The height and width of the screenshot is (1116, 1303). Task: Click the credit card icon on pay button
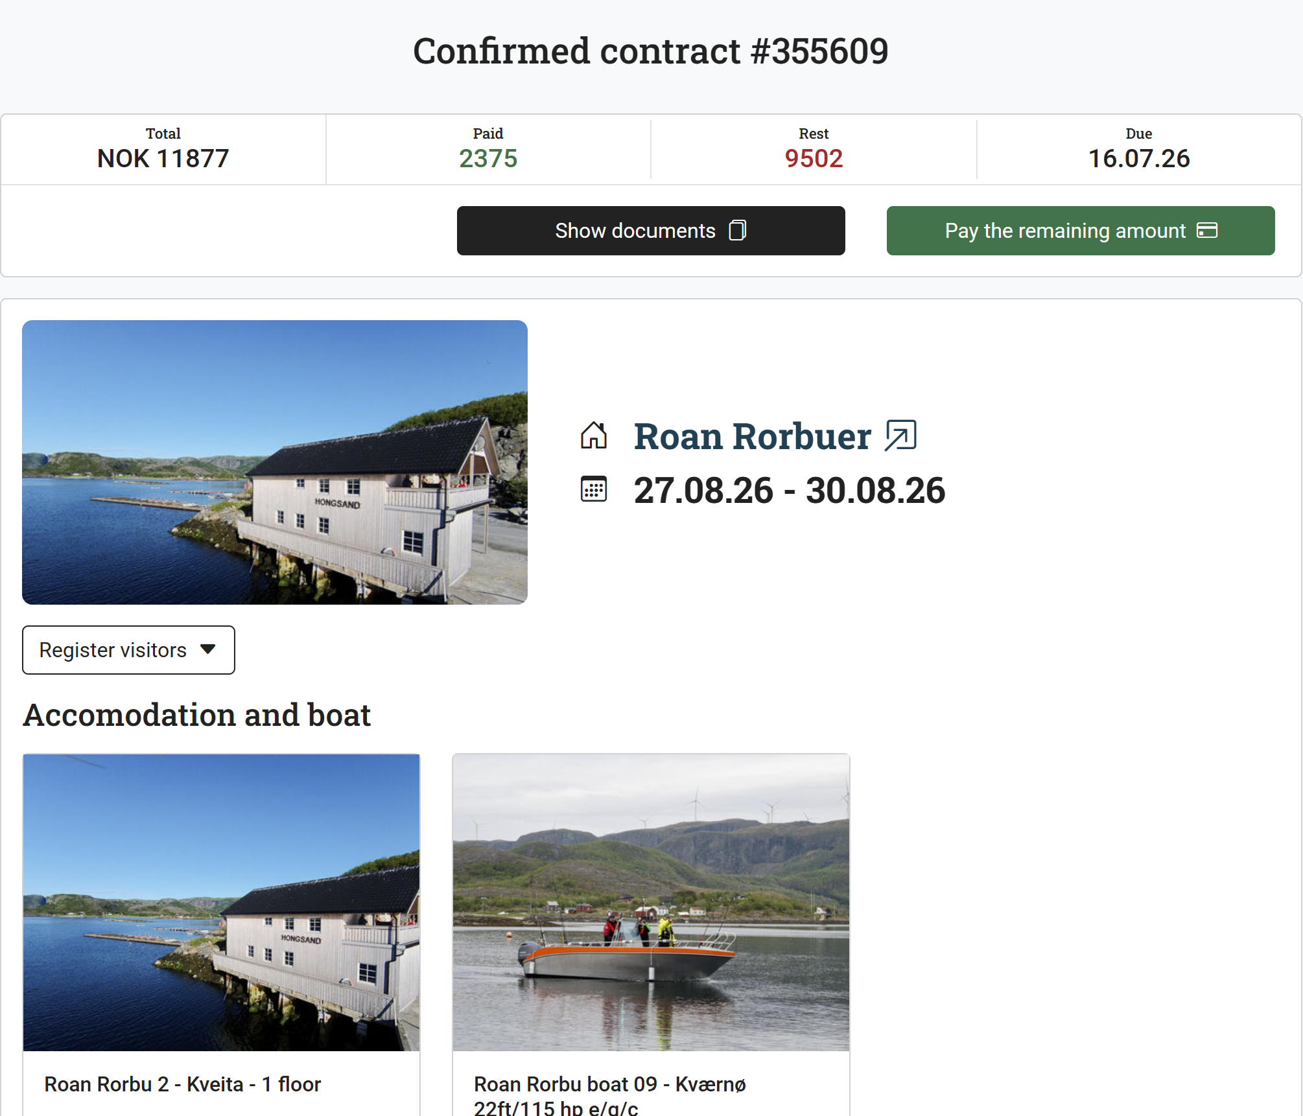pos(1207,230)
